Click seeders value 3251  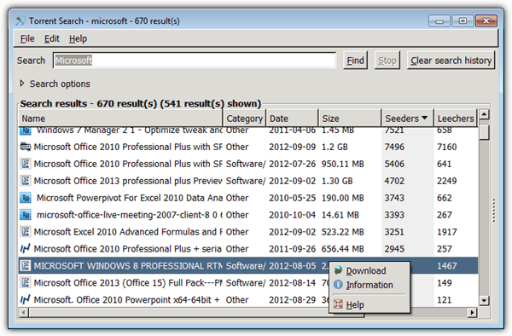tap(394, 232)
